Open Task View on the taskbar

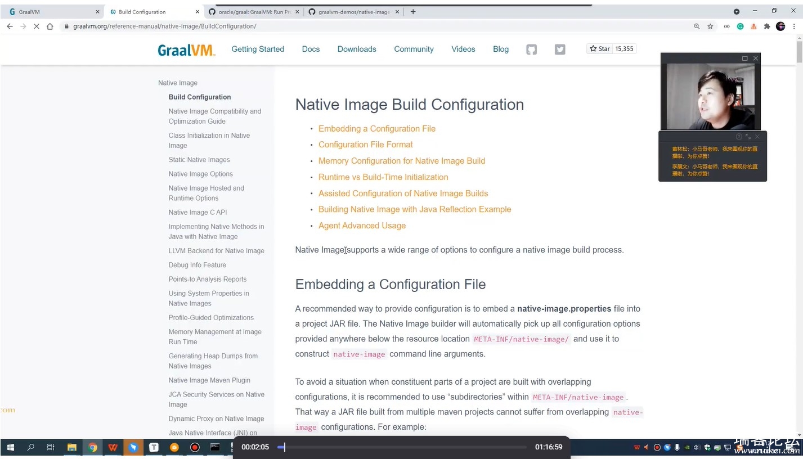point(51,448)
